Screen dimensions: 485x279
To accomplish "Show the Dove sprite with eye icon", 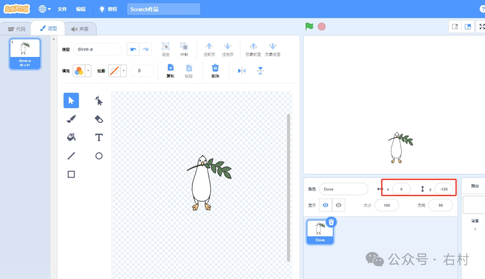I will point(326,205).
